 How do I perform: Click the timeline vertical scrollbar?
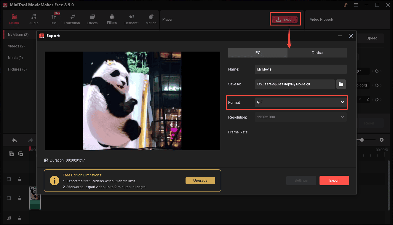coord(389,185)
